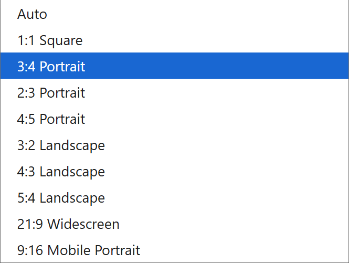Apply the 4:5 Portrait preset
The height and width of the screenshot is (263, 349).
tap(174, 118)
